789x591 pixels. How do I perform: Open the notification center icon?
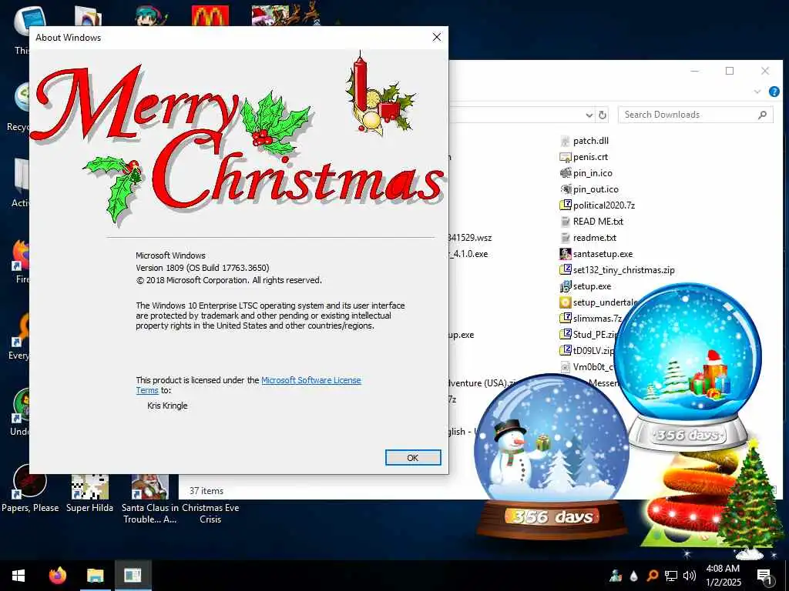(764, 576)
